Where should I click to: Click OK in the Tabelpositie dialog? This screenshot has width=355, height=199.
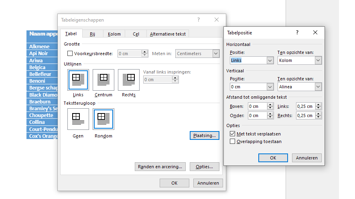coord(273,158)
